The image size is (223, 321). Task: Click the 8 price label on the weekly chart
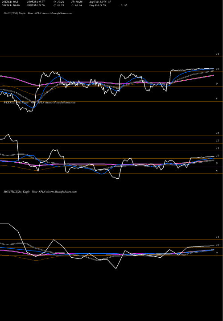217,171
